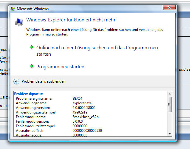Click heading 'Windows-Explorer funktioniert nicht mehr'
Image resolution: width=190 pixels, height=149 pixels.
(71, 20)
